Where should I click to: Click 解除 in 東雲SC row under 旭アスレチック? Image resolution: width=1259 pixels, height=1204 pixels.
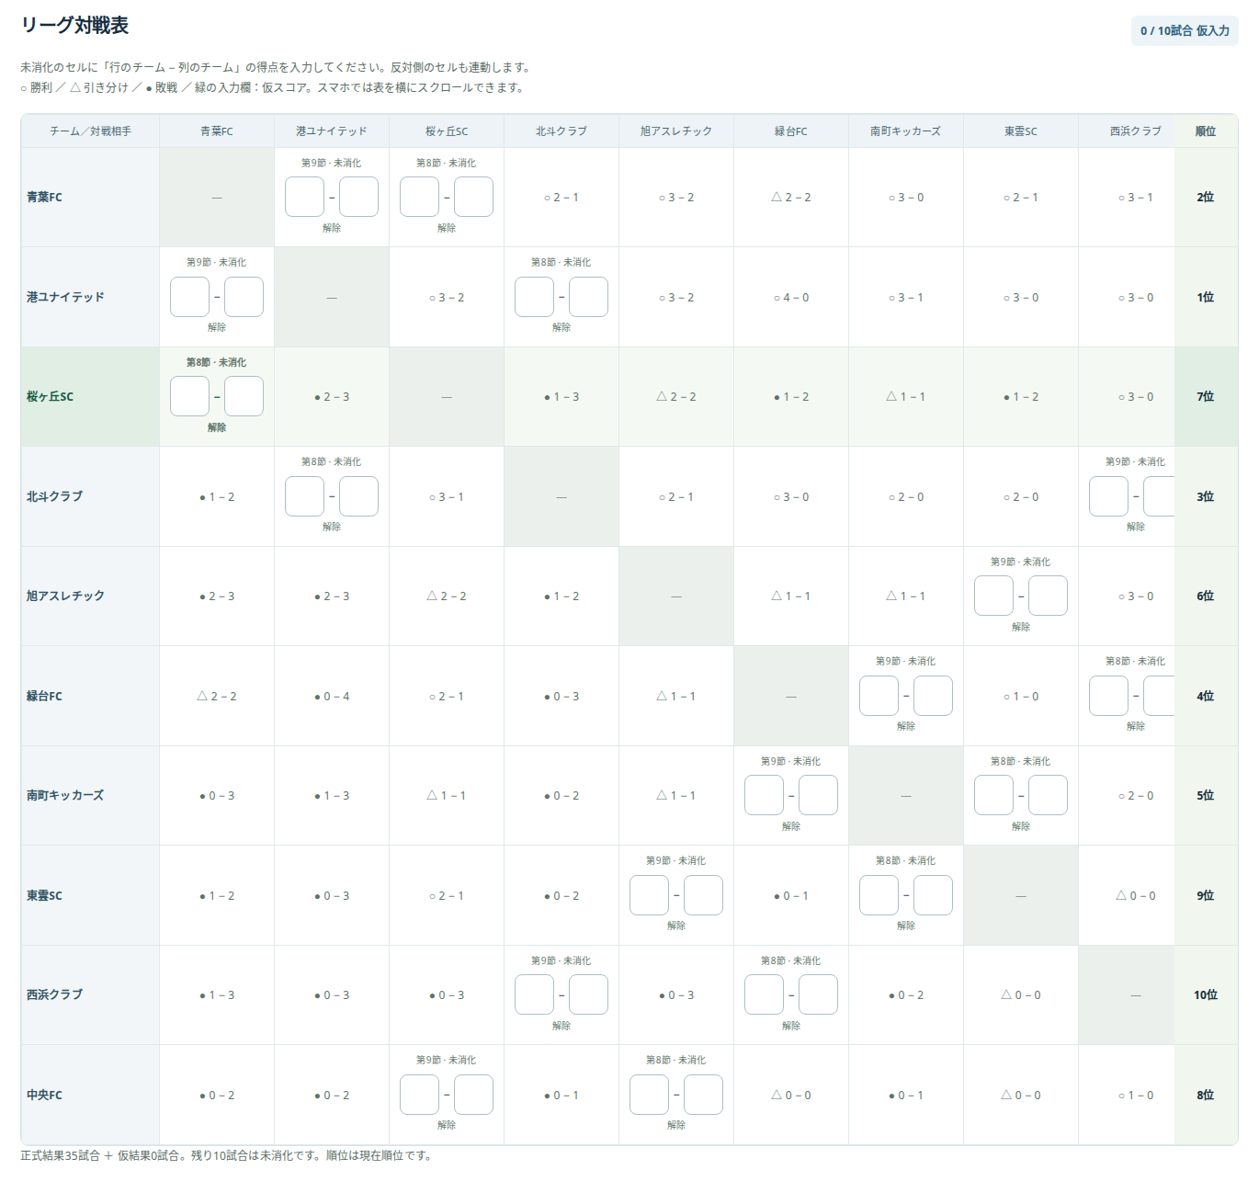pos(676,926)
